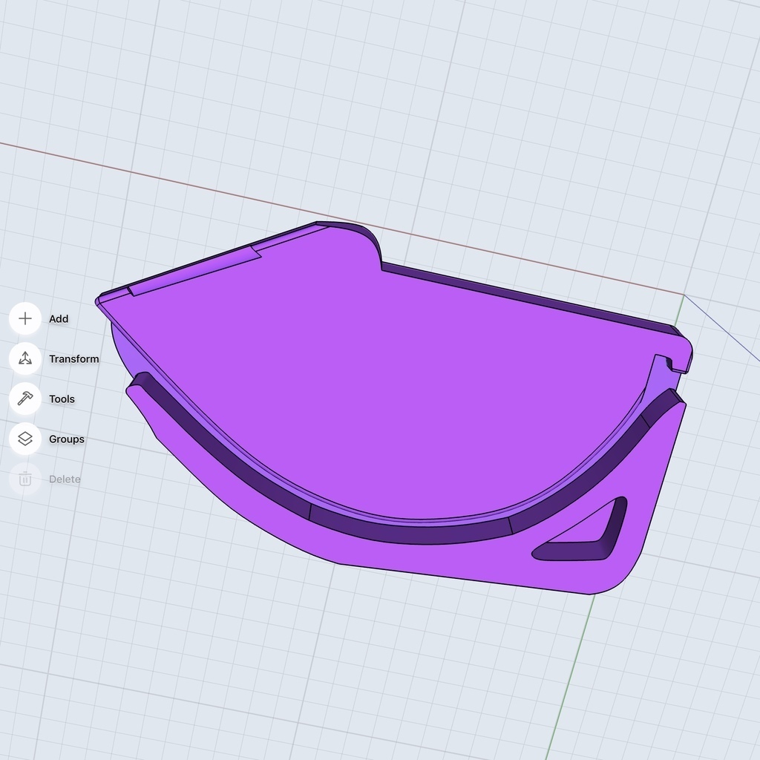Viewport: 760px width, 760px height.
Task: Select the Transform icon in the sidebar
Action: (24, 358)
